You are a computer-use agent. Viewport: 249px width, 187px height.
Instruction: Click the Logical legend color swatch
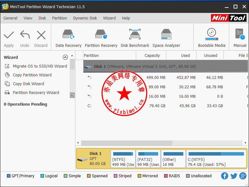coord(42,176)
